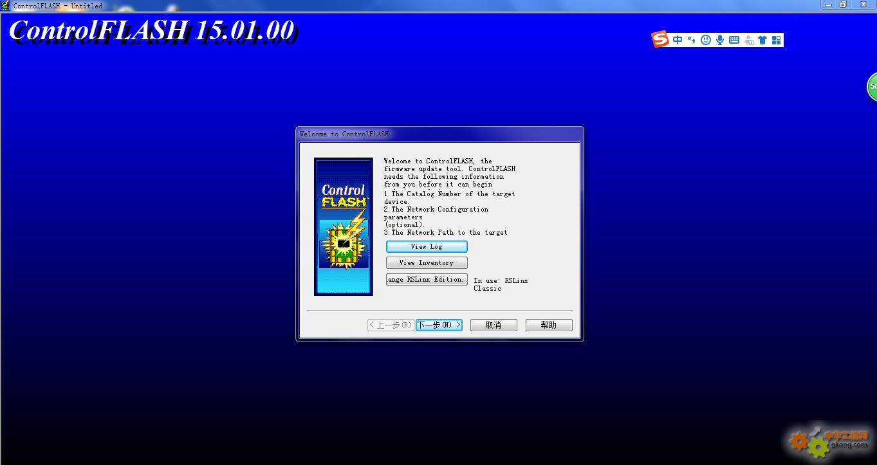Open the Sogou soft keyboard
Image resolution: width=877 pixels, height=465 pixels.
[734, 40]
